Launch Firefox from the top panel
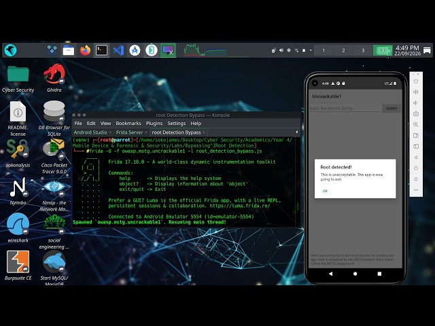 click(85, 50)
